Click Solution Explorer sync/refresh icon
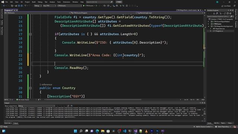 tap(225, 13)
